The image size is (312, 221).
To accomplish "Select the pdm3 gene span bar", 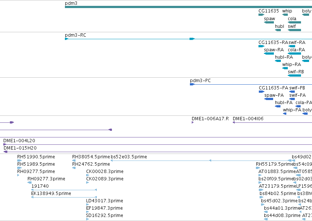I will [x=188, y=7].
